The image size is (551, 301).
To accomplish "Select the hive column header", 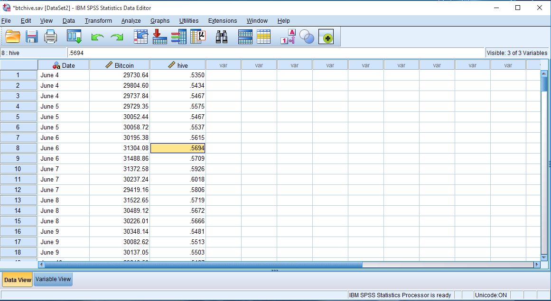I will [x=178, y=65].
